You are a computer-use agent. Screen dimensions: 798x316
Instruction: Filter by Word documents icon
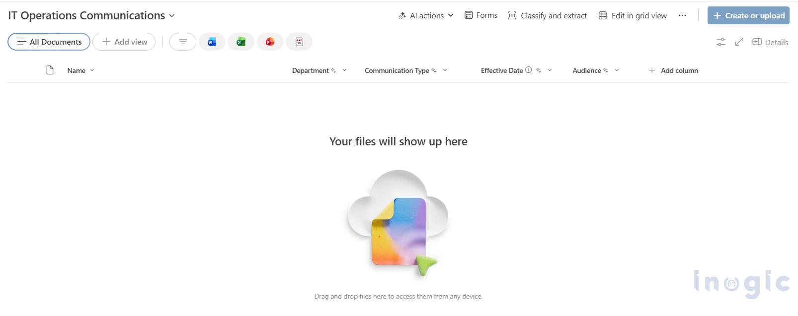[x=212, y=42]
